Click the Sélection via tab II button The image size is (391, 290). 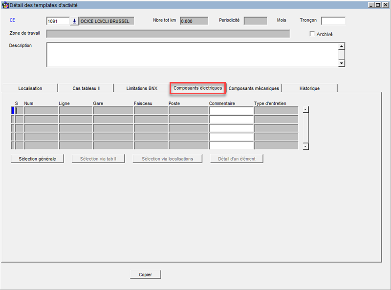tap(98, 159)
